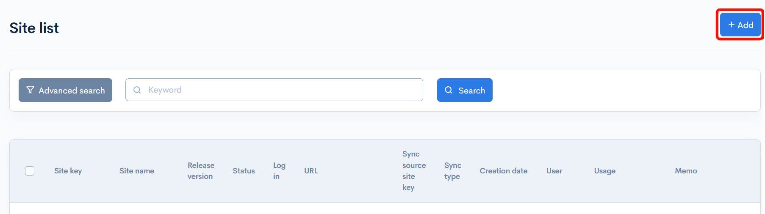Click the Sync type column header
This screenshot has height=214, width=765.
(x=452, y=171)
